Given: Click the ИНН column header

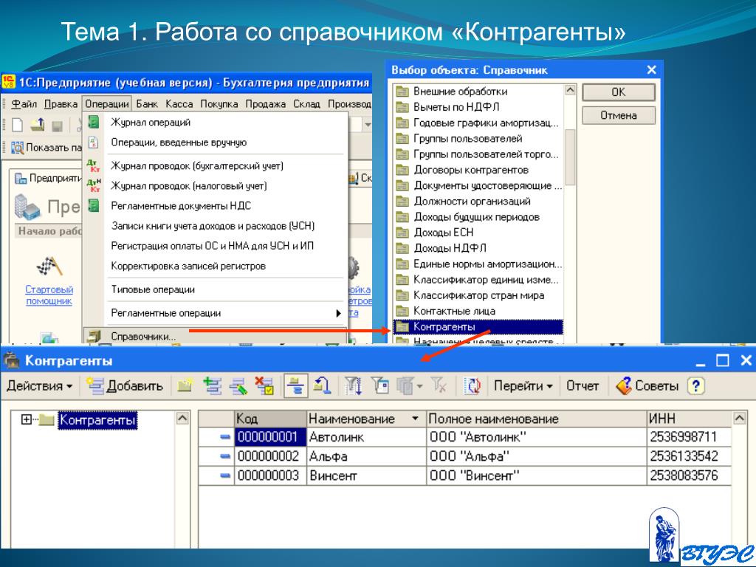Looking at the screenshot, I should pyautogui.click(x=689, y=419).
